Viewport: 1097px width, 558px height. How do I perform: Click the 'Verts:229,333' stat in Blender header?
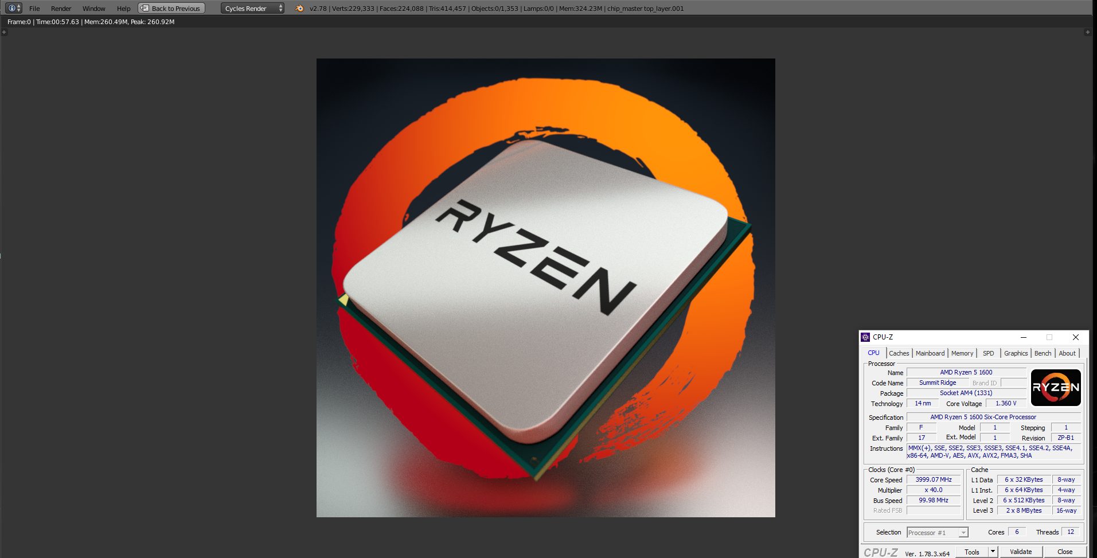(x=353, y=9)
